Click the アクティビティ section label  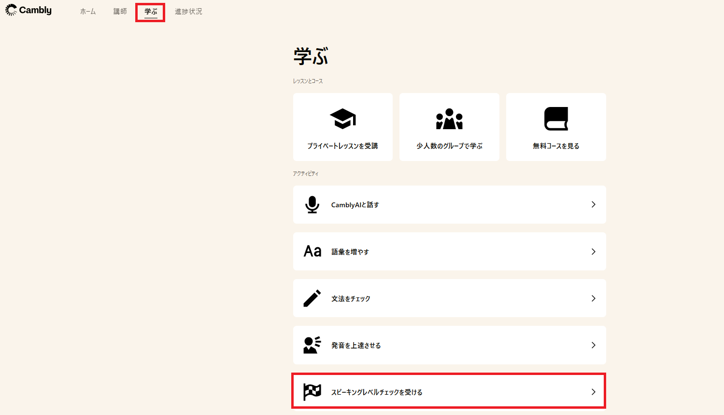point(306,174)
